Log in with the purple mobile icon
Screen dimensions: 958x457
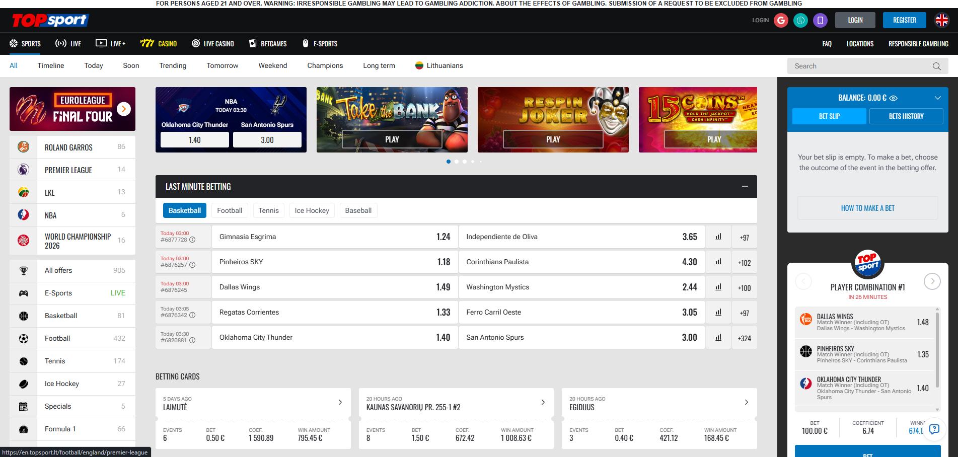(820, 20)
